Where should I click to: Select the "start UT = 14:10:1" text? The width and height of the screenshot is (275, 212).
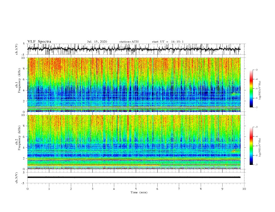pyautogui.click(x=168, y=42)
